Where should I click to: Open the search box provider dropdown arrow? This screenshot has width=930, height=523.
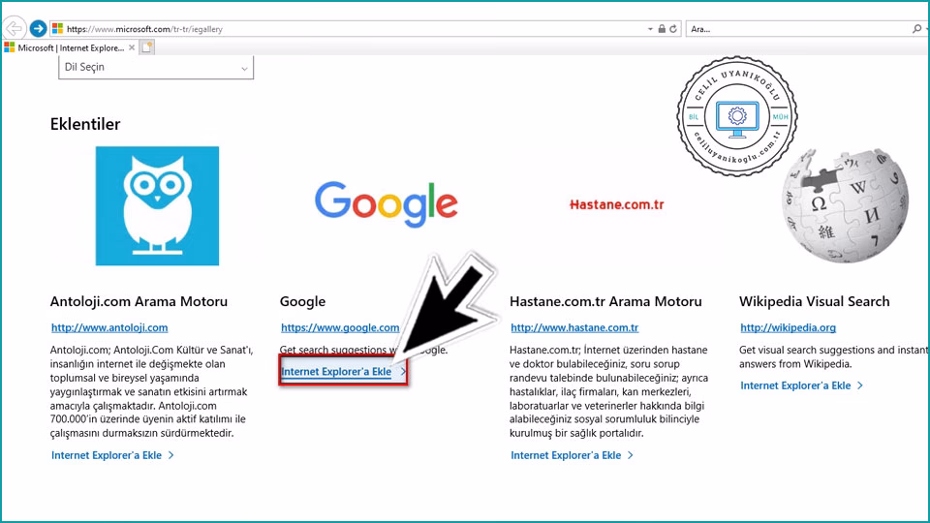pos(927,28)
